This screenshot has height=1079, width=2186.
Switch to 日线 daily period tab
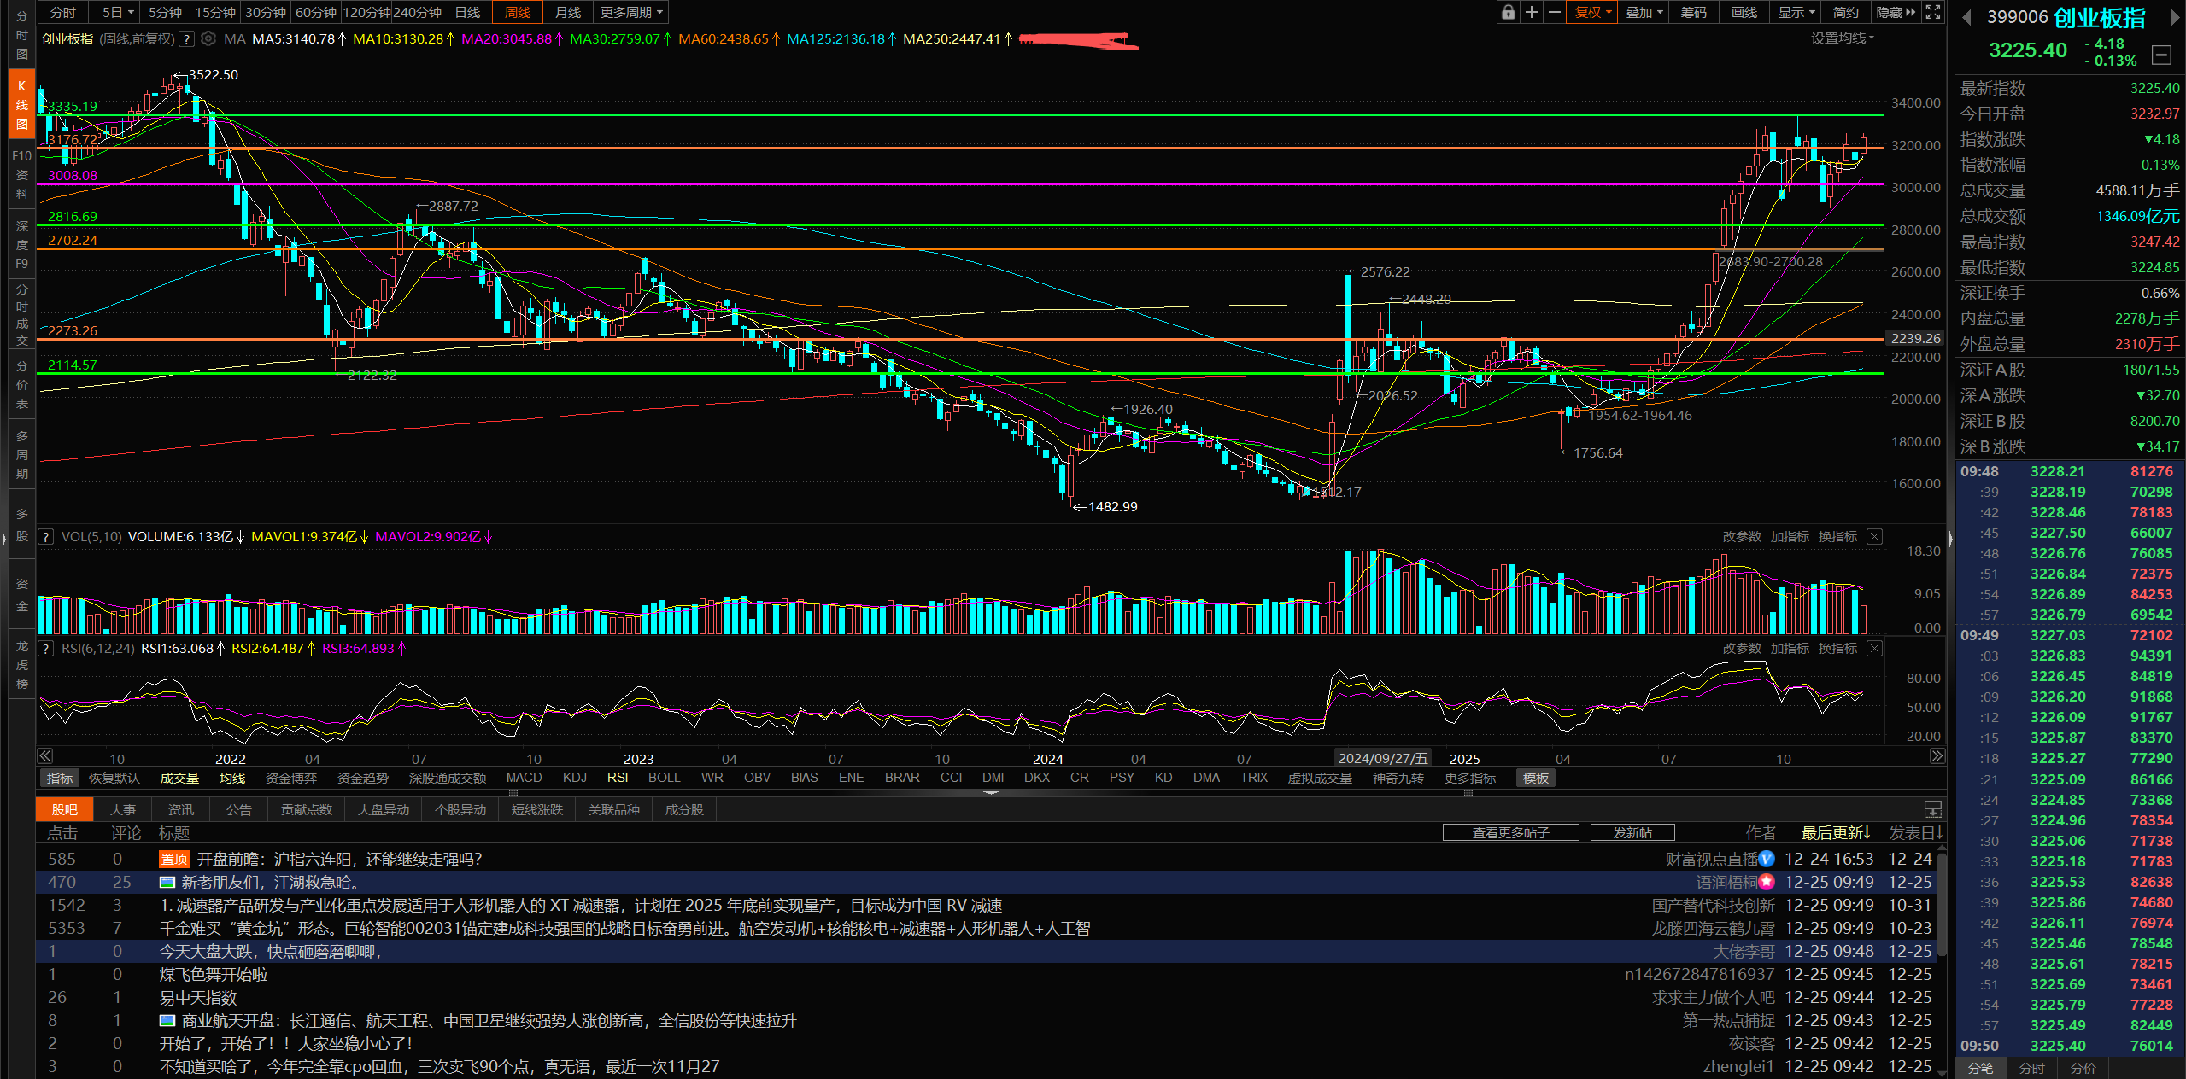[467, 12]
